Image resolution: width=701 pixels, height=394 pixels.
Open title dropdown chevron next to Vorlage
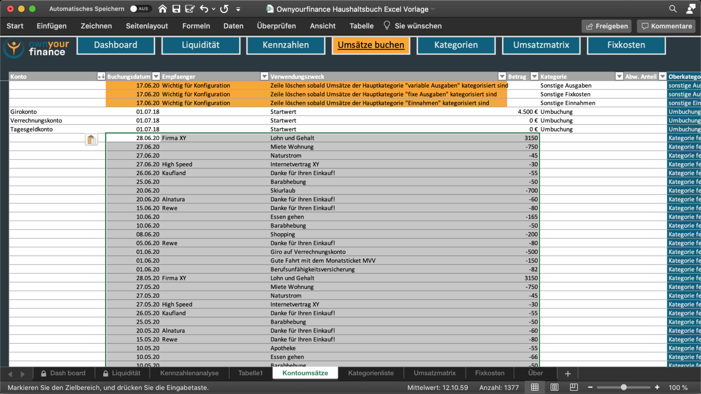tap(433, 9)
